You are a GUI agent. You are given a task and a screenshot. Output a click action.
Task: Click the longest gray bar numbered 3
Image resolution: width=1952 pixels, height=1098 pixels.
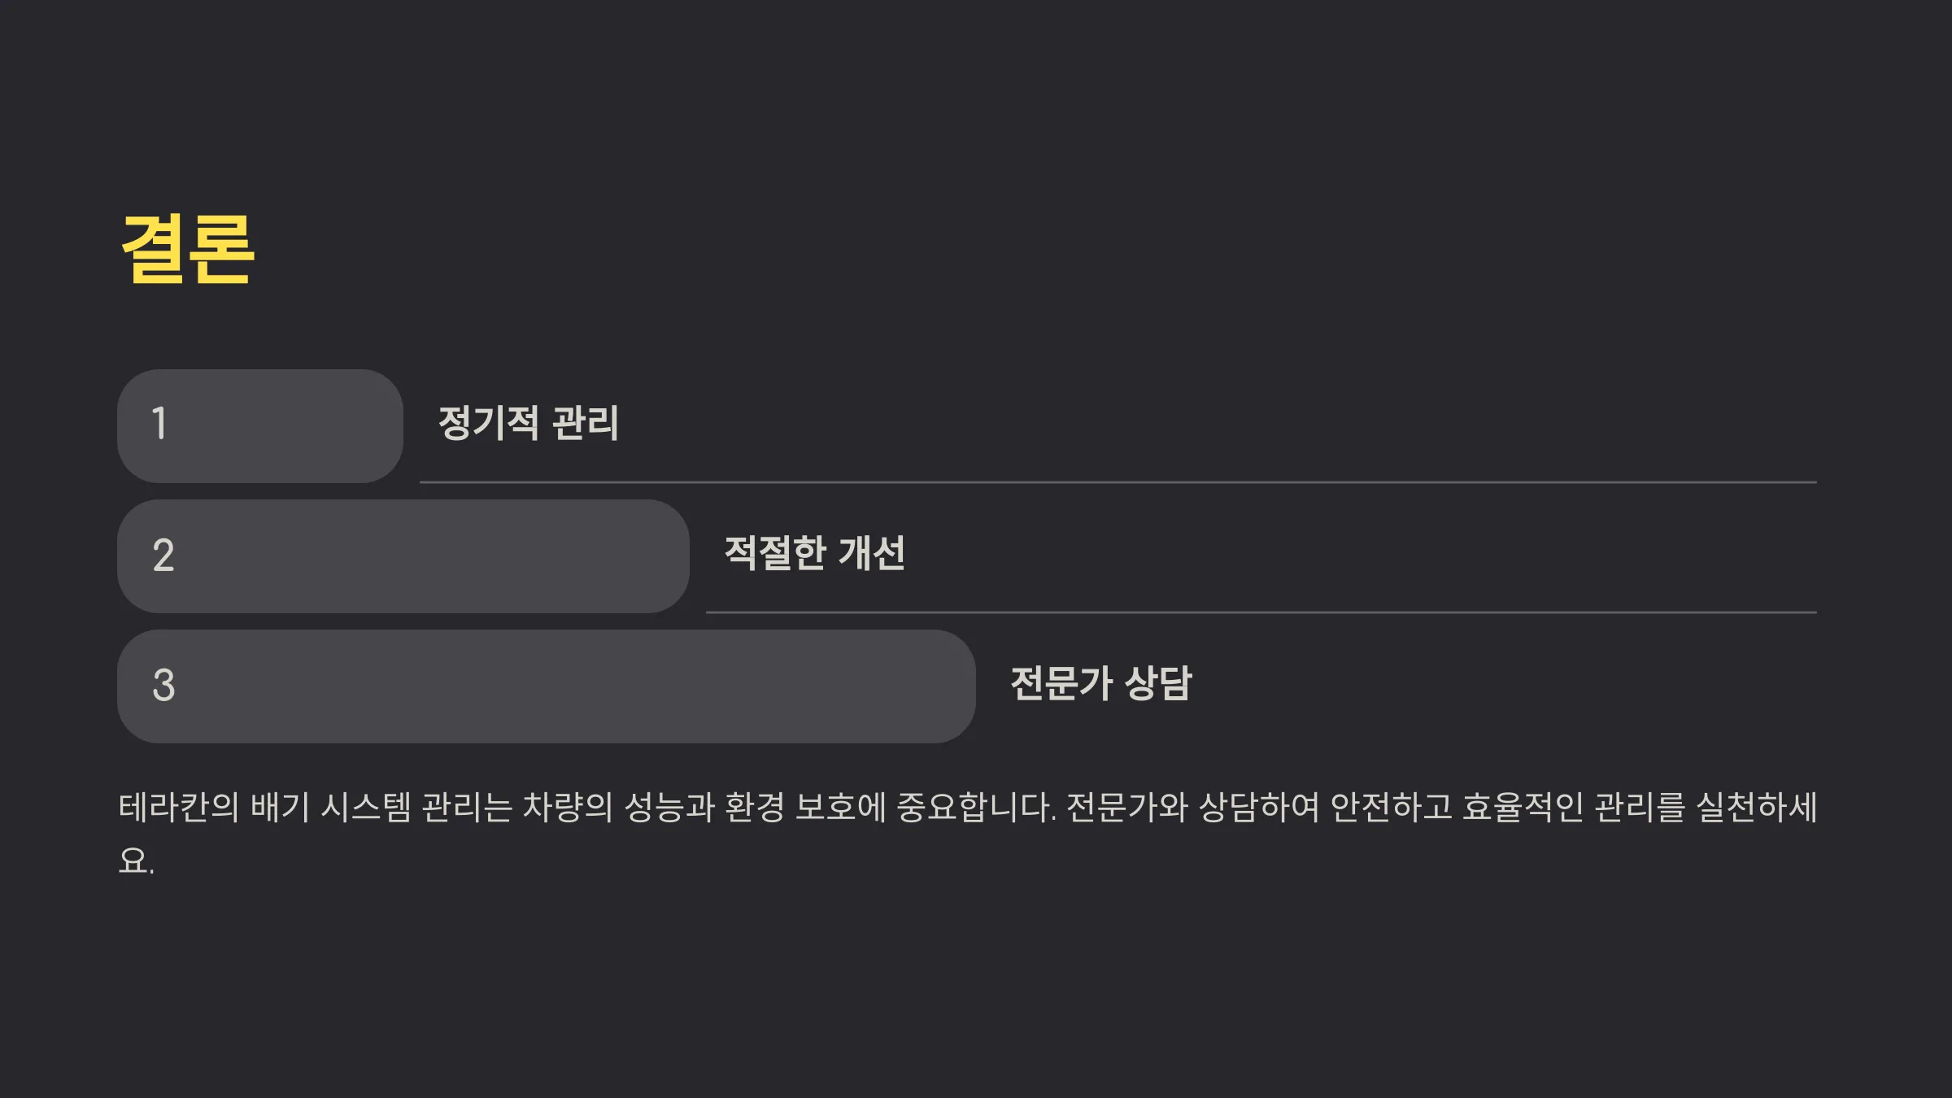pyautogui.click(x=547, y=686)
